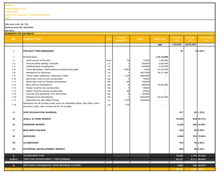Click the 'ELEMENT / ITEM' column header
Image resolution: width=224 pixels, height=173 pixels.
tap(64, 39)
